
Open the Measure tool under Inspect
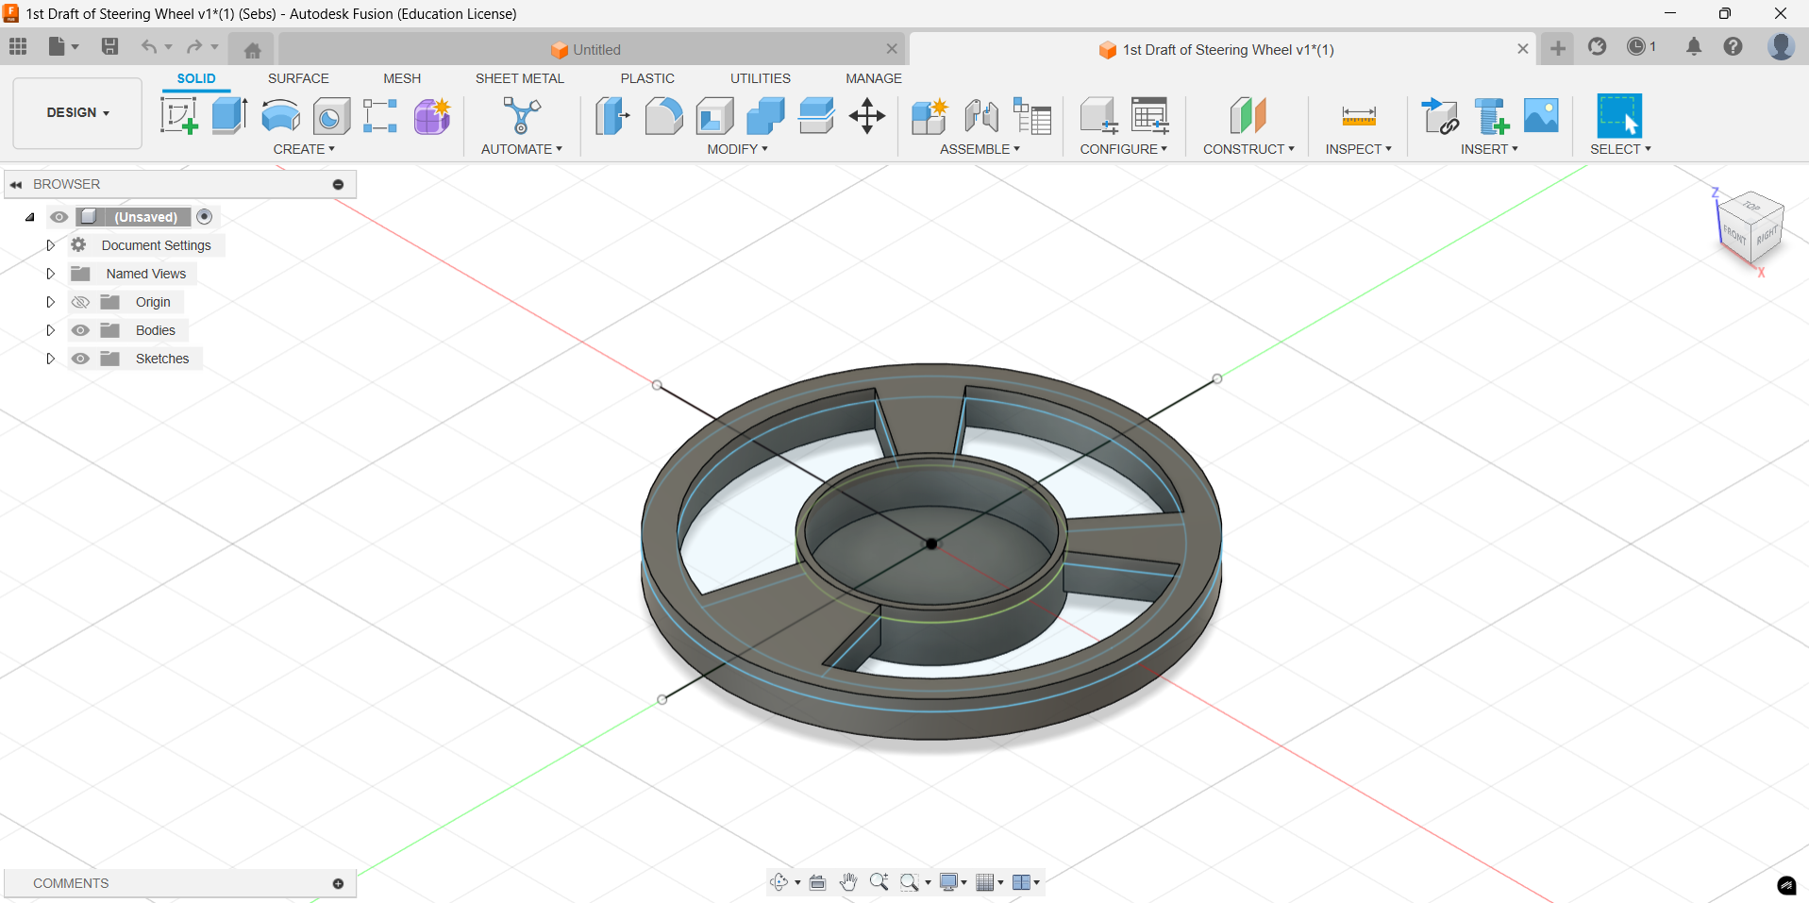click(1357, 115)
